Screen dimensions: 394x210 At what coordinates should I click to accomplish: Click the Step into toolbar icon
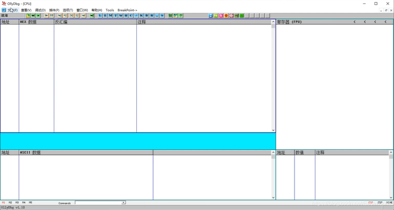[60, 16]
